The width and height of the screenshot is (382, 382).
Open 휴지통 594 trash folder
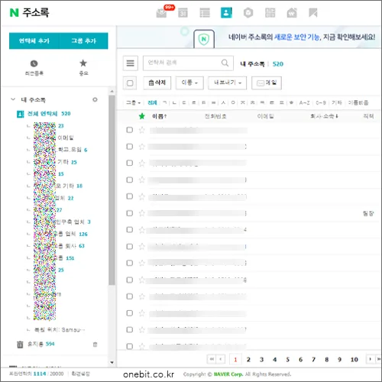click(x=41, y=344)
